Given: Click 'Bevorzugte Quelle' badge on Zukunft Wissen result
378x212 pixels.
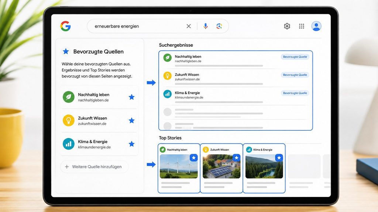Looking at the screenshot, I should (x=295, y=75).
